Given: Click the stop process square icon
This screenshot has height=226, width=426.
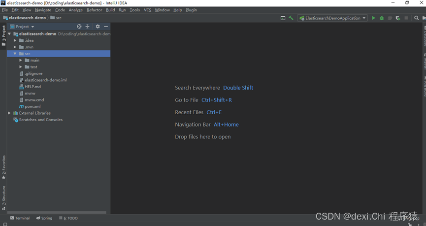Looking at the screenshot, I should pos(406,18).
